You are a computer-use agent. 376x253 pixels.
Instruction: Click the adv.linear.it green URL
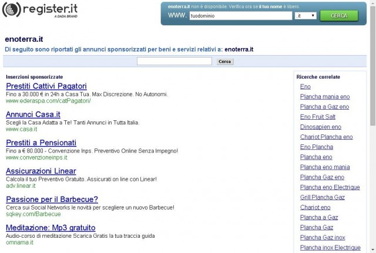21,185
